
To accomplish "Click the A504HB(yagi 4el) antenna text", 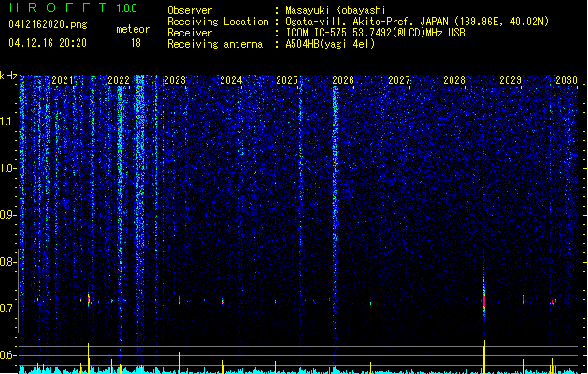I will (330, 44).
